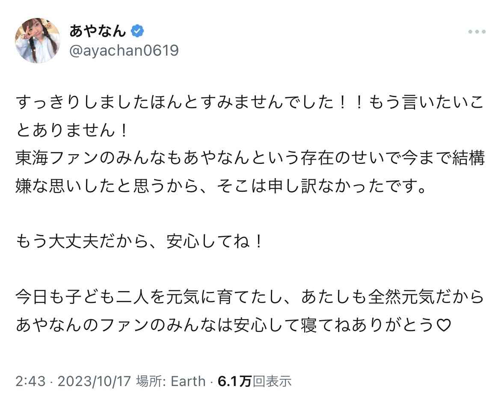
Task: Click the line starting あやなんのファンのみんな
Action: pos(234,325)
